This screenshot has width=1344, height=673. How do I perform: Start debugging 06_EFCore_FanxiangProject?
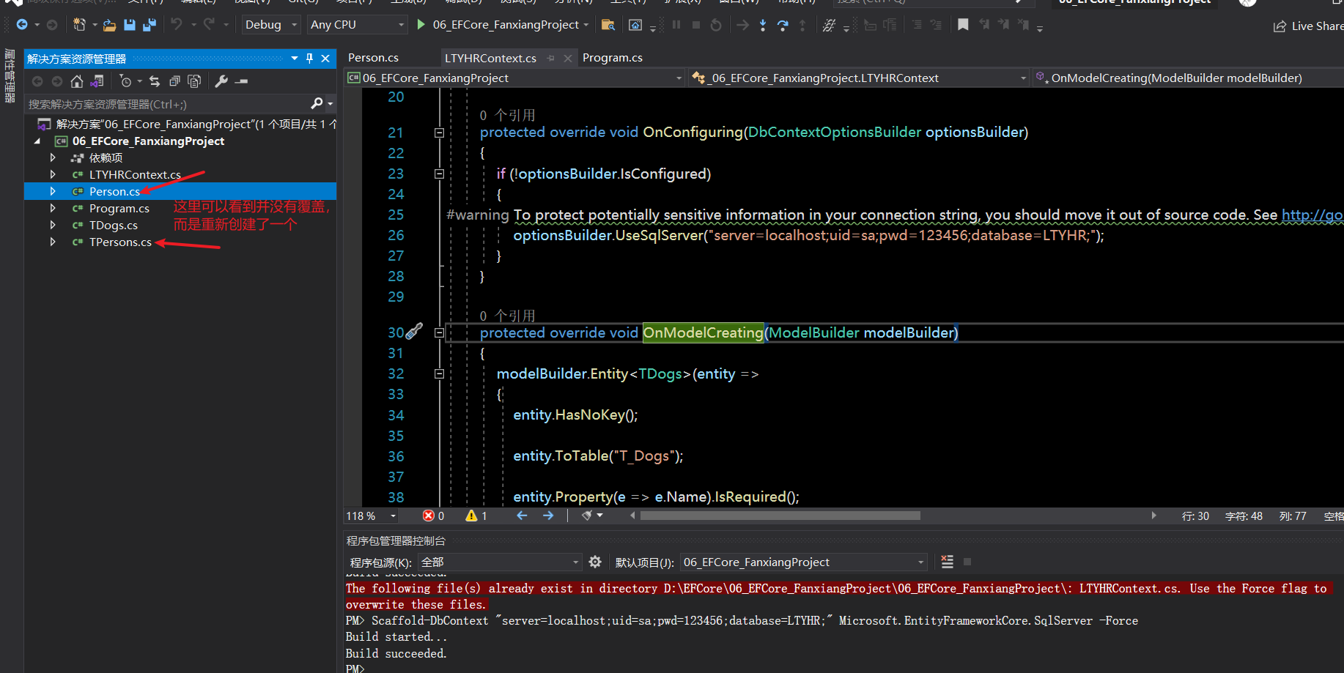coord(421,25)
